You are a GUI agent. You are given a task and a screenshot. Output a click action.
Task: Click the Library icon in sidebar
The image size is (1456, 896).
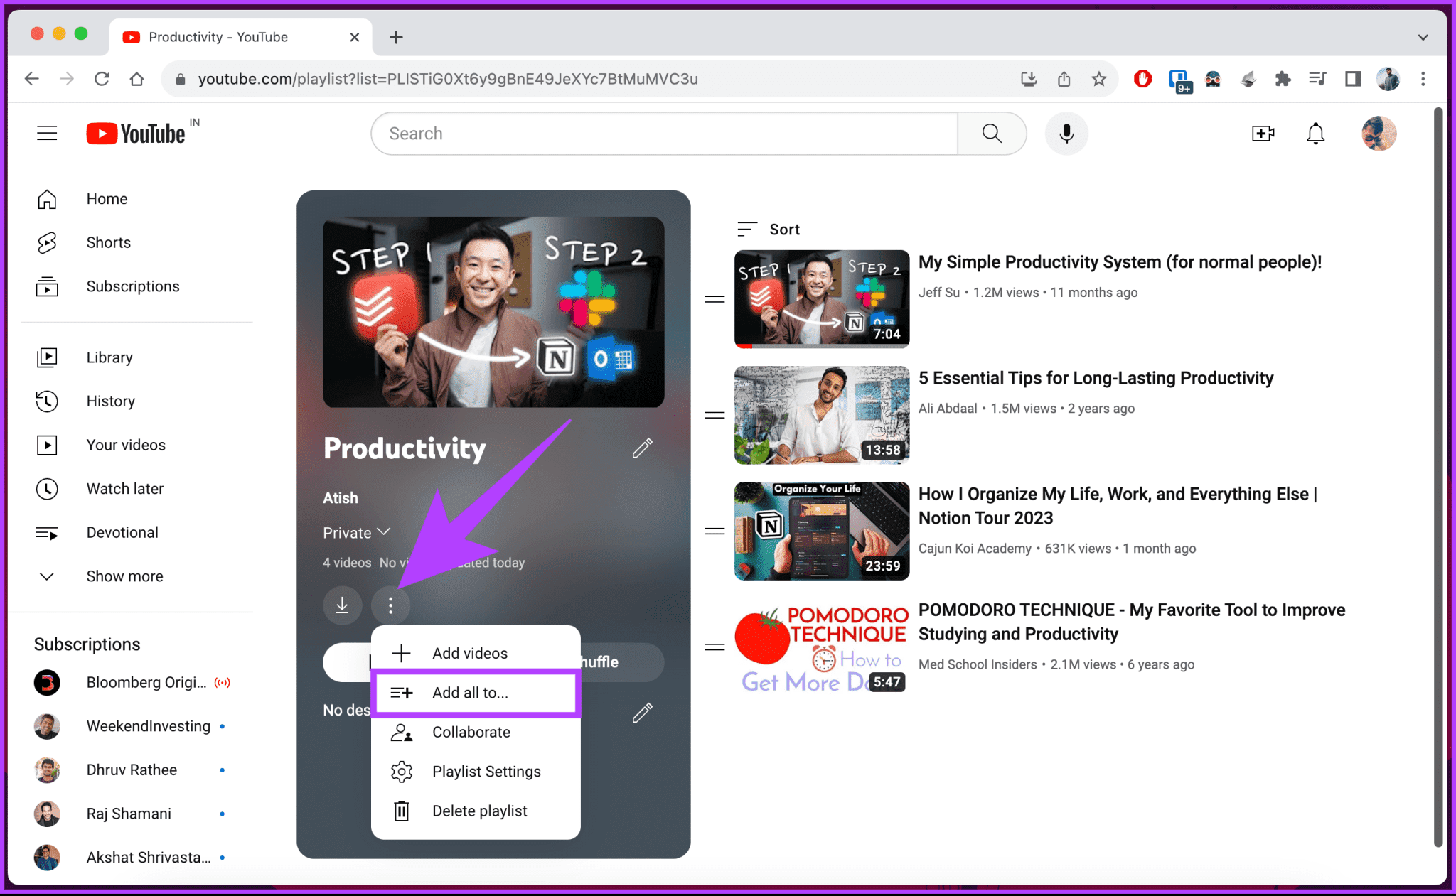pyautogui.click(x=48, y=357)
